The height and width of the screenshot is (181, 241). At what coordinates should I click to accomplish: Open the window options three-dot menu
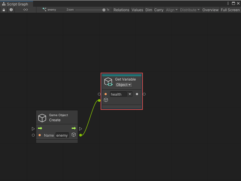coord(228,3)
